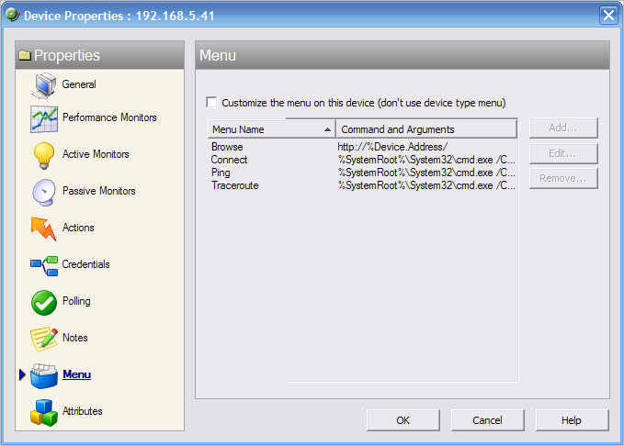Select the Passive Monitors dish icon
Screen dimensions: 624x446
pyautogui.click(x=44, y=193)
